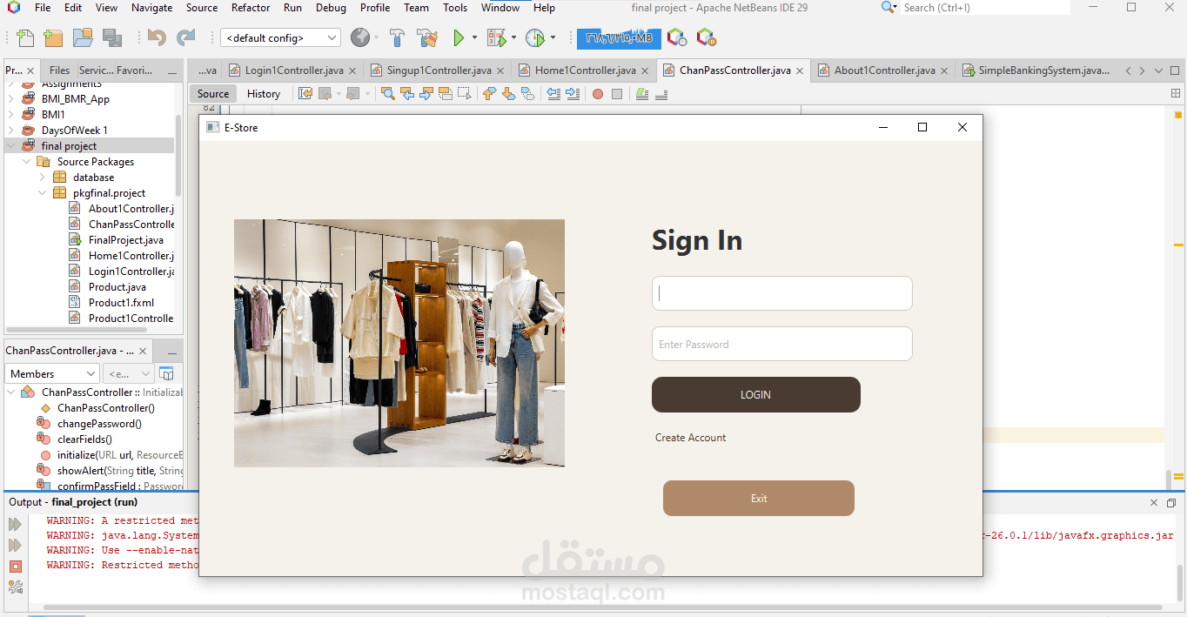Viewport: 1187px width, 617px height.
Task: Click the Shift Line Right icon
Action: 572,94
